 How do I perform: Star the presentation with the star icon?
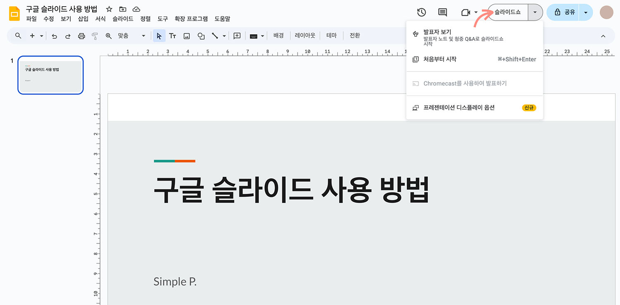pos(109,9)
